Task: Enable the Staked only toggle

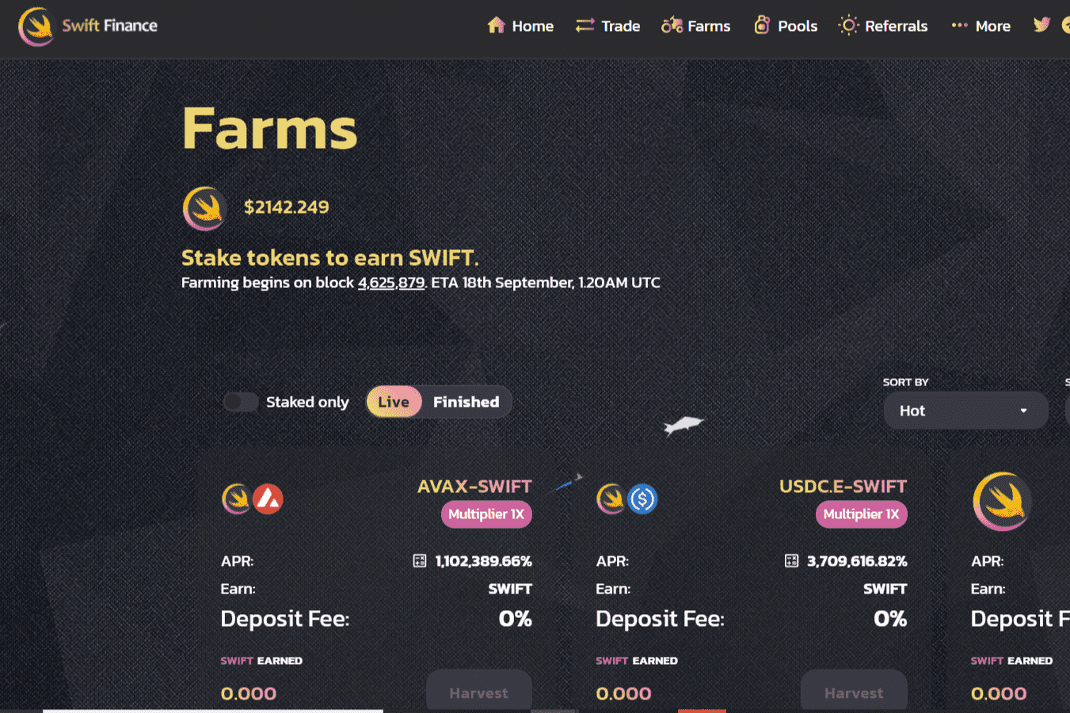Action: 240,401
